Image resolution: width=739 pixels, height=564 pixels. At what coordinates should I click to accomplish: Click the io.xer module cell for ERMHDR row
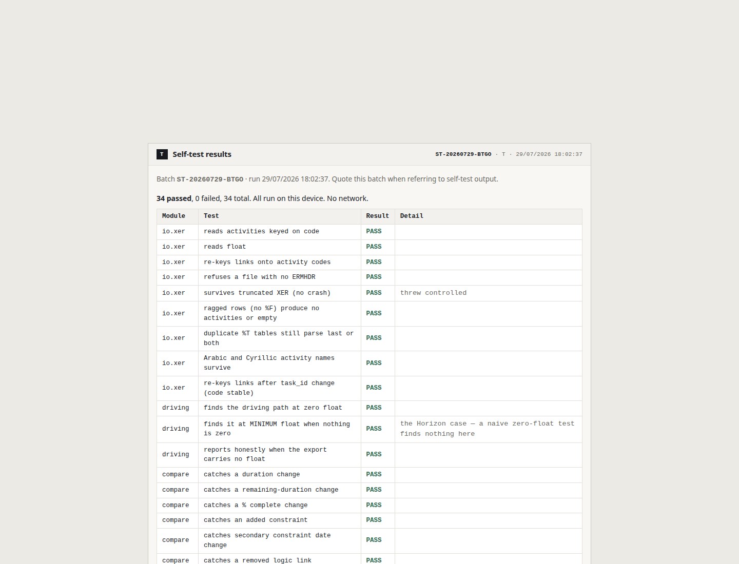click(x=178, y=277)
